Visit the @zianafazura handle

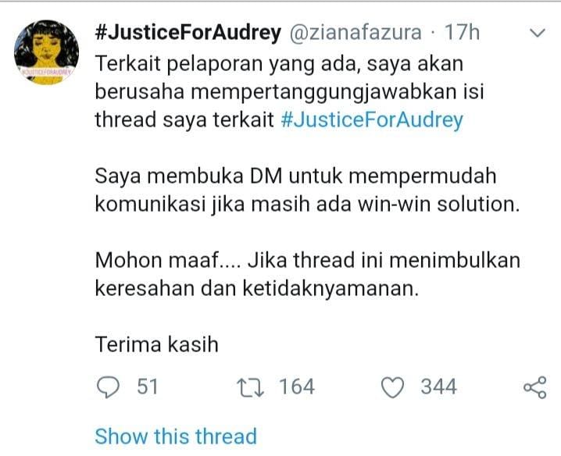(356, 33)
